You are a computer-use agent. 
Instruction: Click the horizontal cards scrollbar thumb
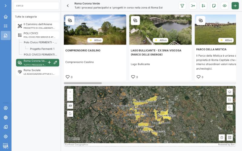83,83
